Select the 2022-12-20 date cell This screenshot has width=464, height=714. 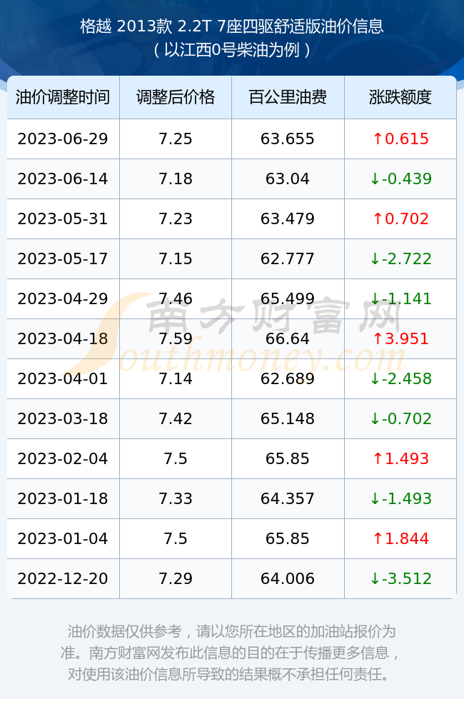click(x=63, y=579)
